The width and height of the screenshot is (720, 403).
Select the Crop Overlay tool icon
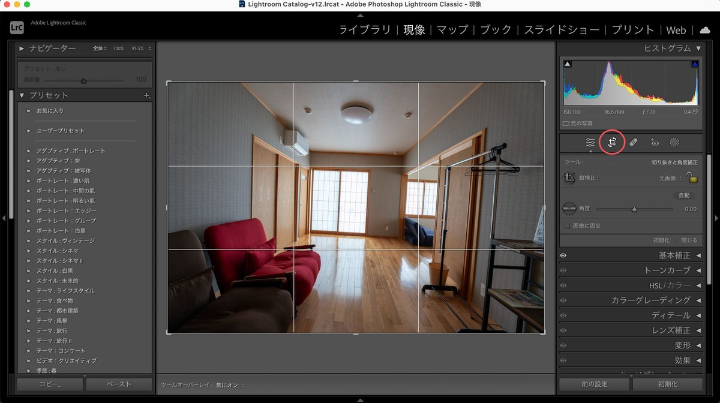(x=611, y=143)
